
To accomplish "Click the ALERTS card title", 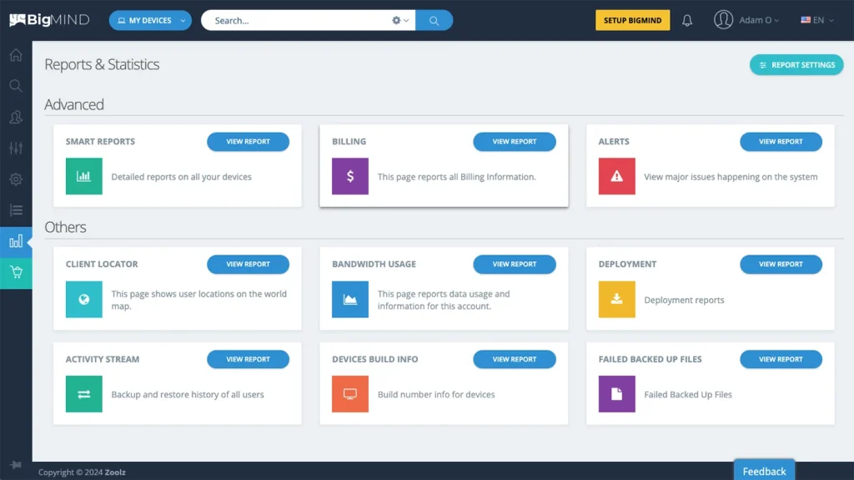I will click(614, 141).
